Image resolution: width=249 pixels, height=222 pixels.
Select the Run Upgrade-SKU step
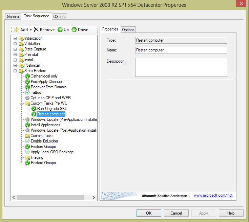tap(52, 109)
